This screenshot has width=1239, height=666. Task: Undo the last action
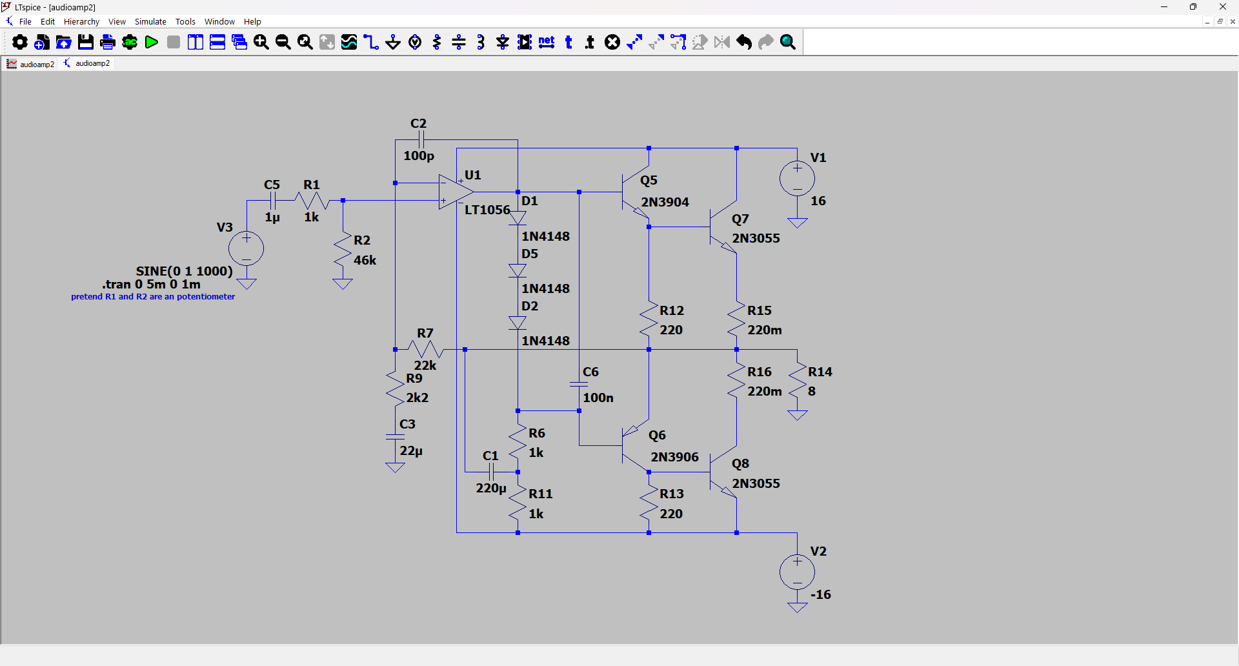pos(744,43)
